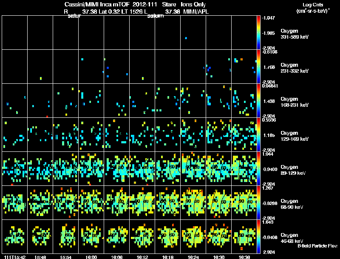This screenshot has height=259, width=340.
Task: Click the Oxygen 231-332 keV row label
Action: 295,68
